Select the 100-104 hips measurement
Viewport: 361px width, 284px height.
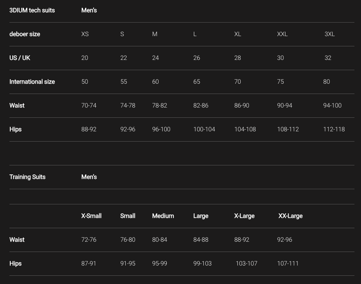(x=204, y=129)
